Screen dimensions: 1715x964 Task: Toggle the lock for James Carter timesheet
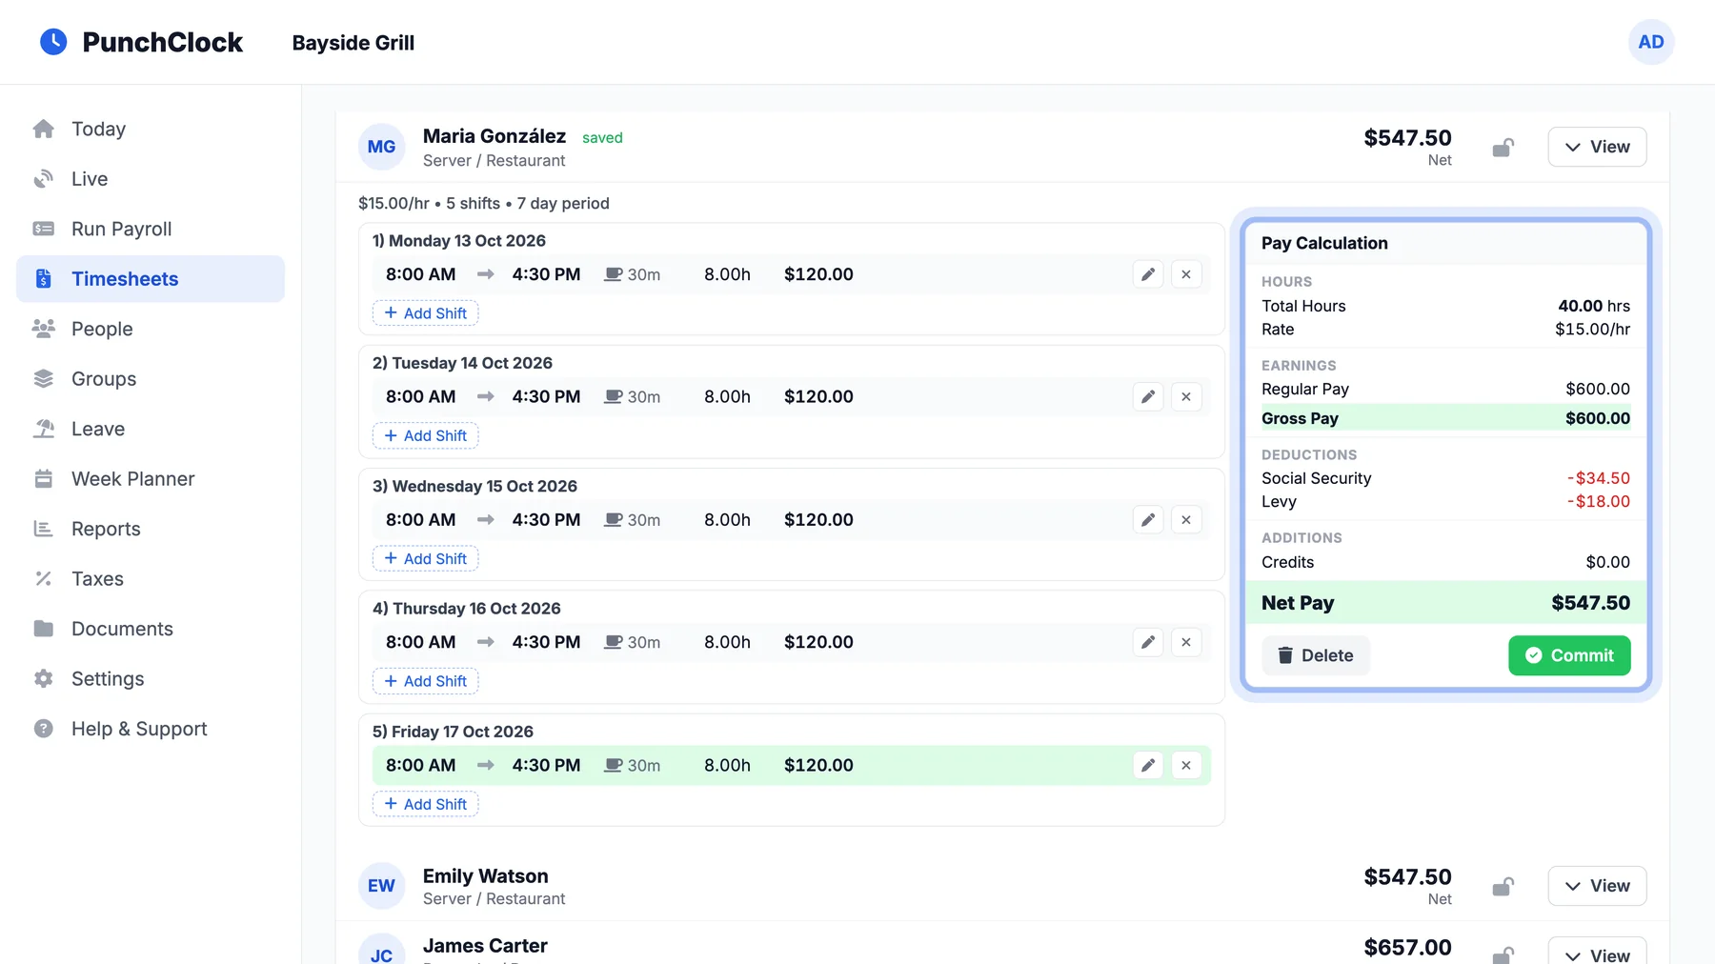1503,954
